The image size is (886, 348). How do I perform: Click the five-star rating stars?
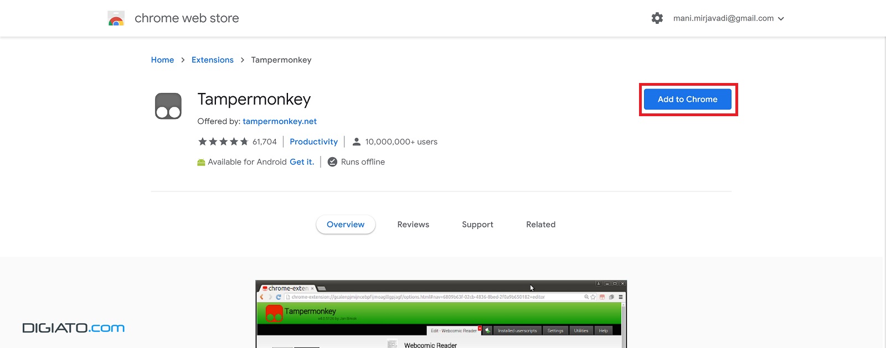(223, 142)
